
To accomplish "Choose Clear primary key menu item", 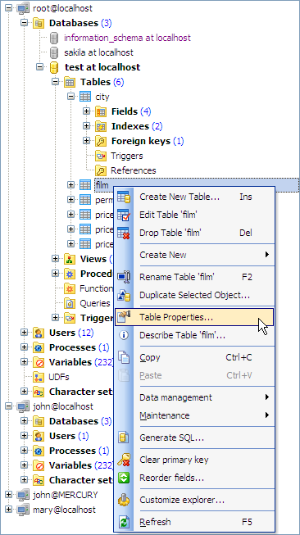I will point(194,460).
